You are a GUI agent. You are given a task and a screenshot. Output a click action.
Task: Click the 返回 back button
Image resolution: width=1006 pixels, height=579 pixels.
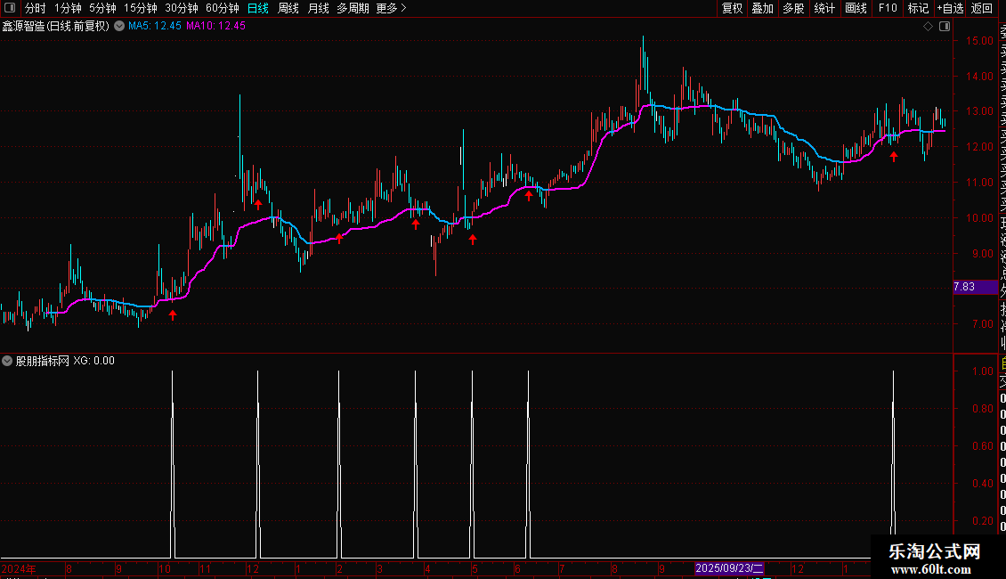982,8
